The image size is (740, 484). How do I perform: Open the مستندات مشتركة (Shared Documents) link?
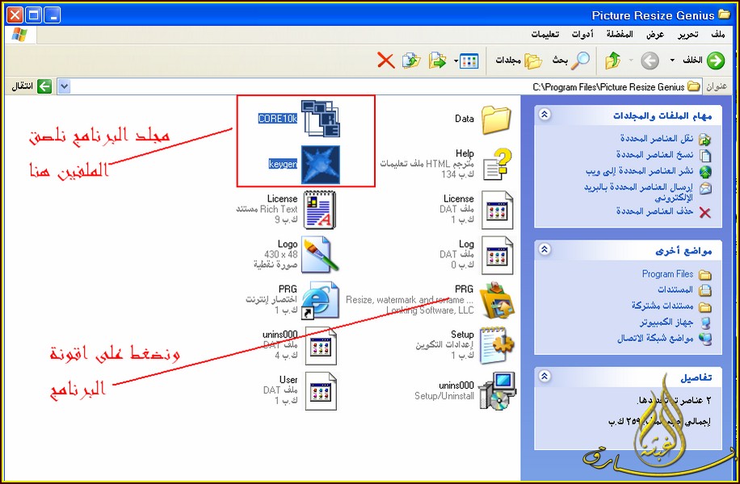point(662,306)
